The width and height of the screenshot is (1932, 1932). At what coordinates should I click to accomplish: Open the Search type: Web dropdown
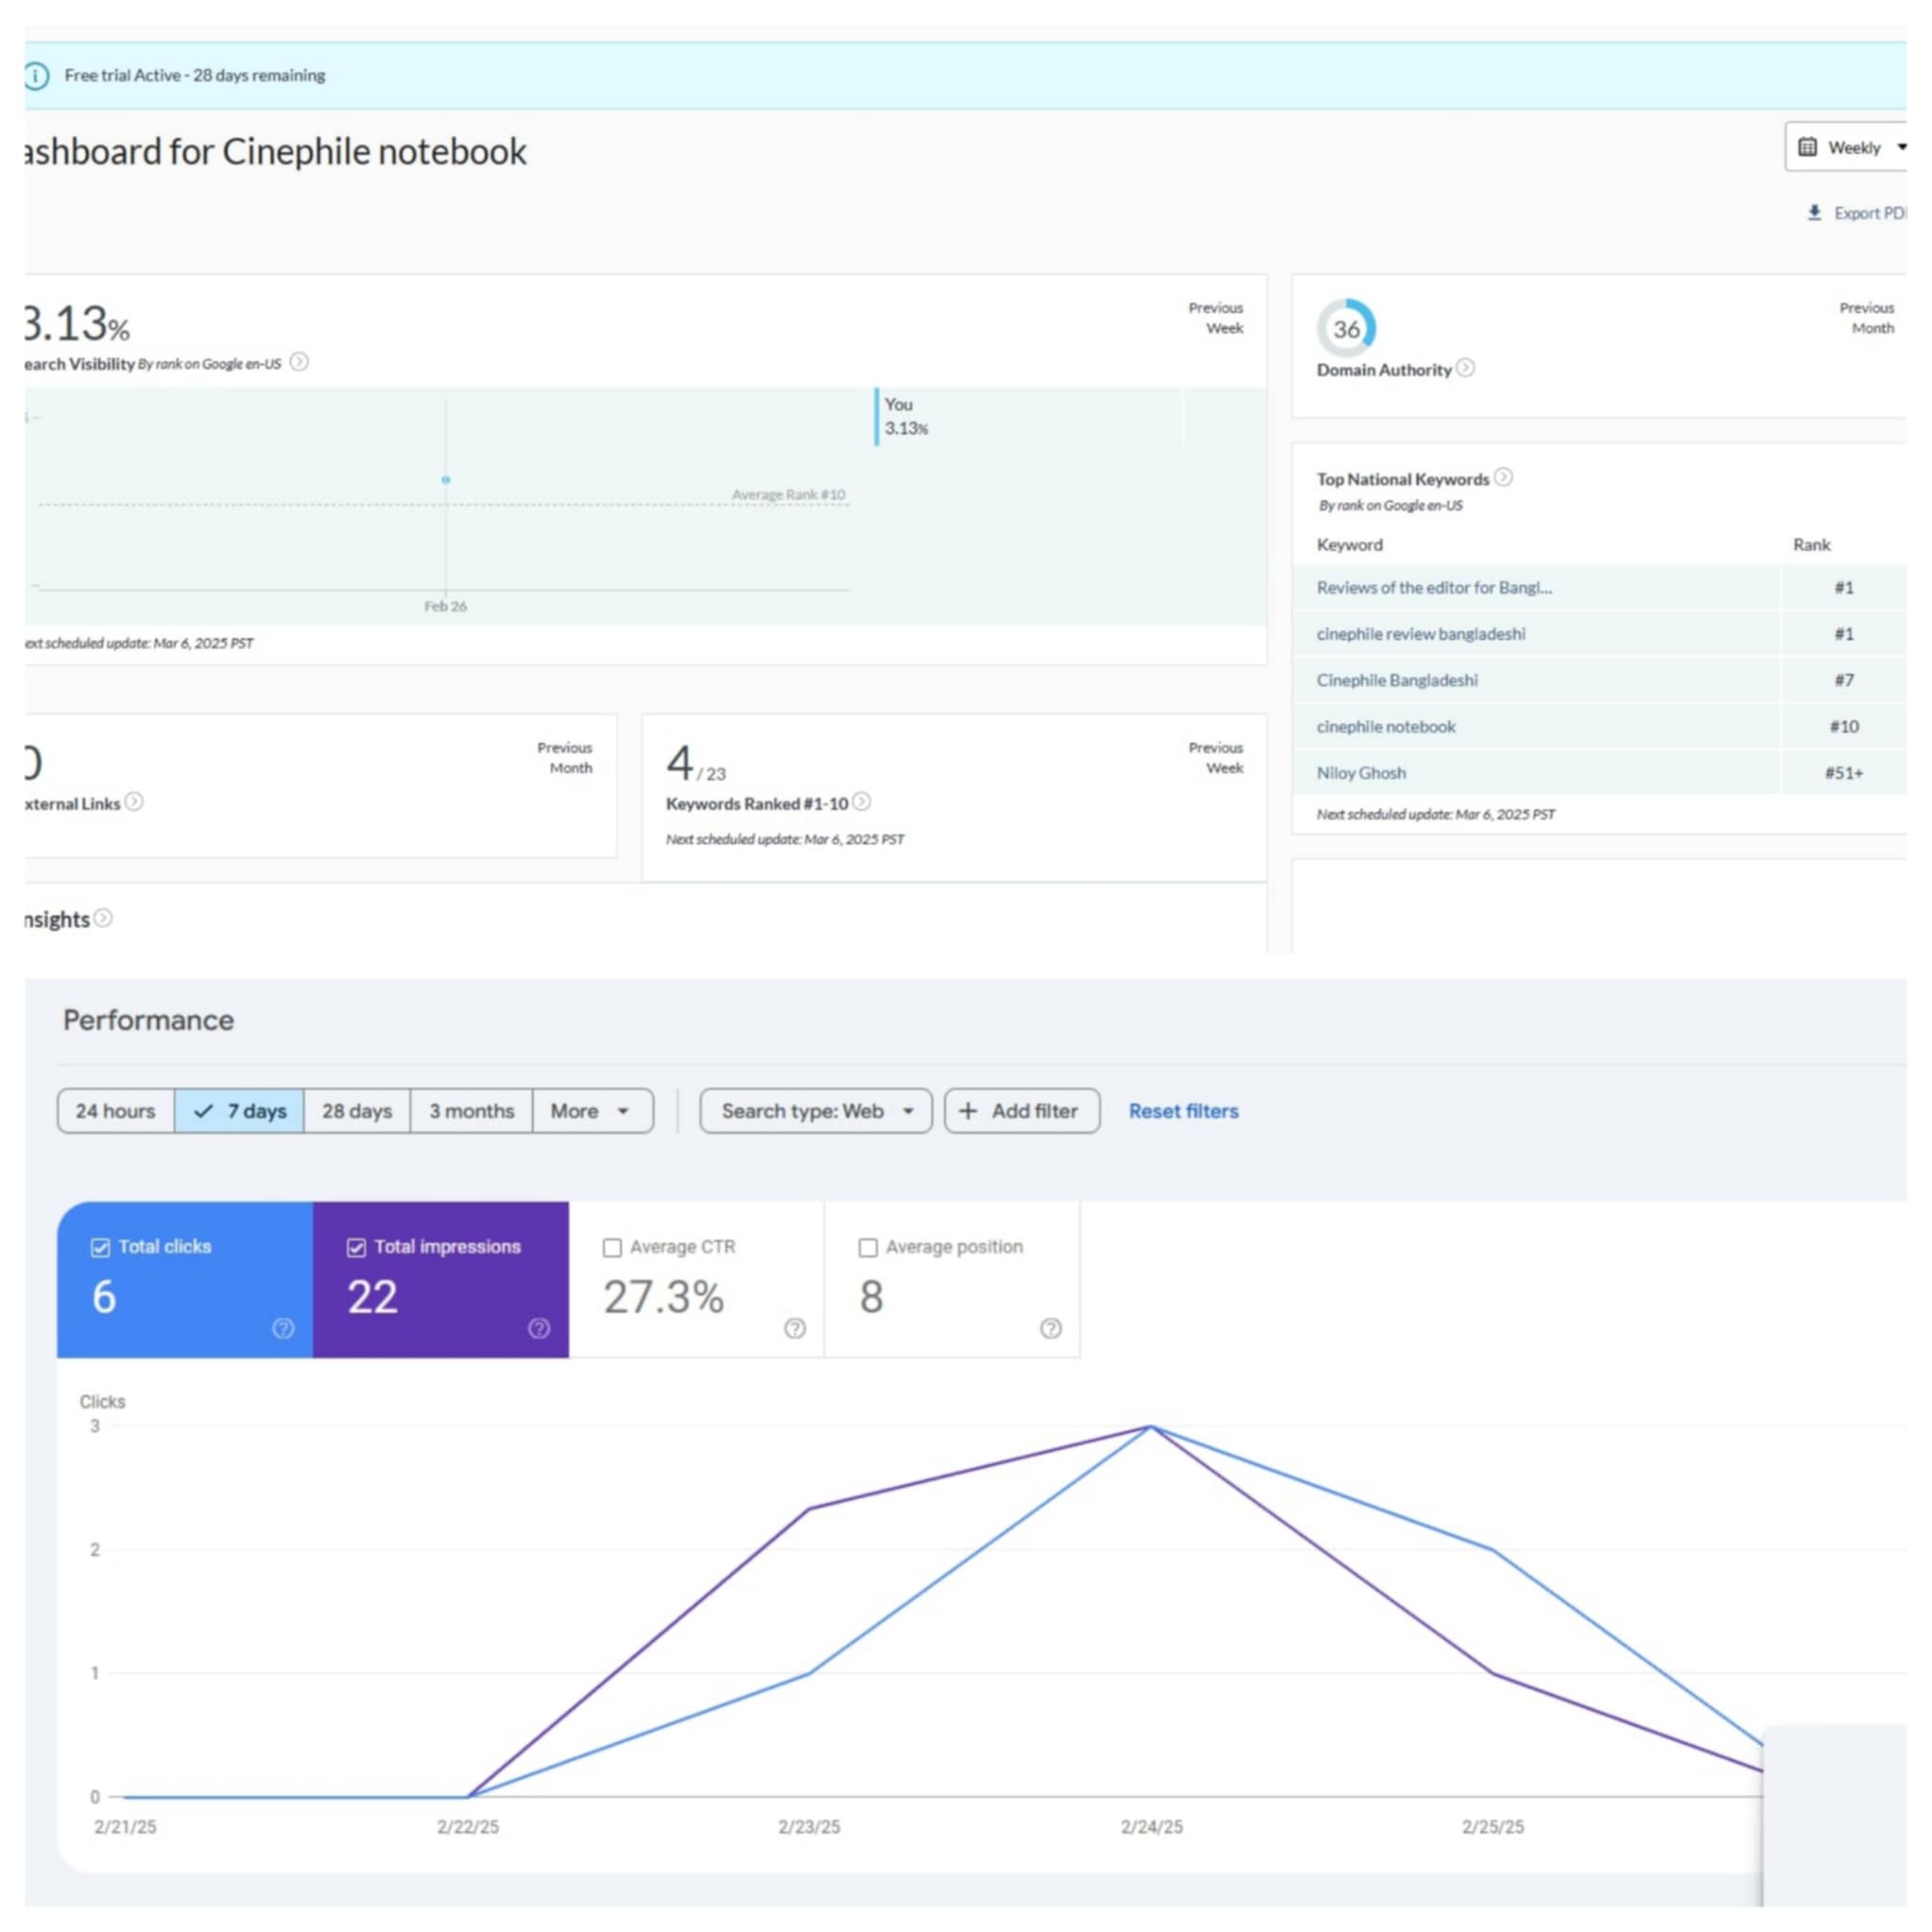tap(816, 1111)
